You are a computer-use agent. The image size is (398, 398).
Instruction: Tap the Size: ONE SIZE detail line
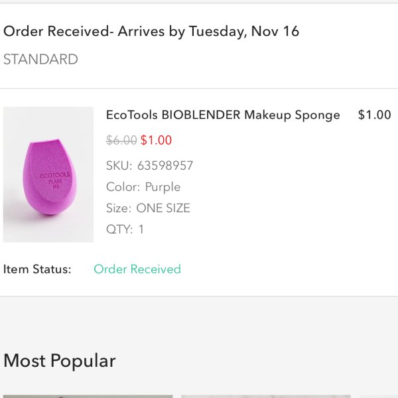pos(148,208)
